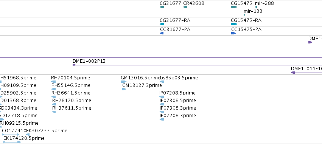Select the RH37611.5prime EST arrow
322x144 pixels.
coord(54,112)
